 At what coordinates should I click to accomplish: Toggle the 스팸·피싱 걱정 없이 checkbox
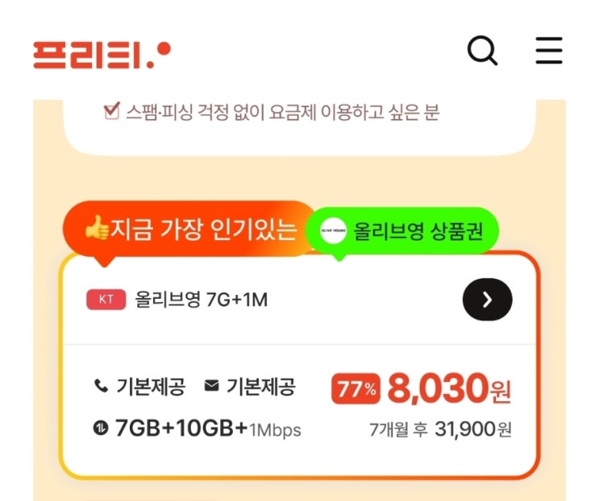112,110
